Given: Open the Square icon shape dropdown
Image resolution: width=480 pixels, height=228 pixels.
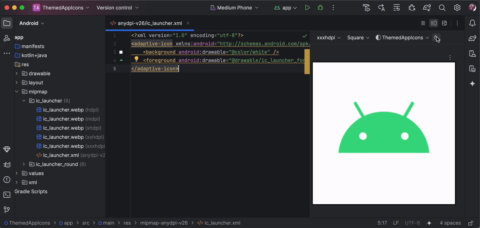Looking at the screenshot, I should pyautogui.click(x=358, y=38).
